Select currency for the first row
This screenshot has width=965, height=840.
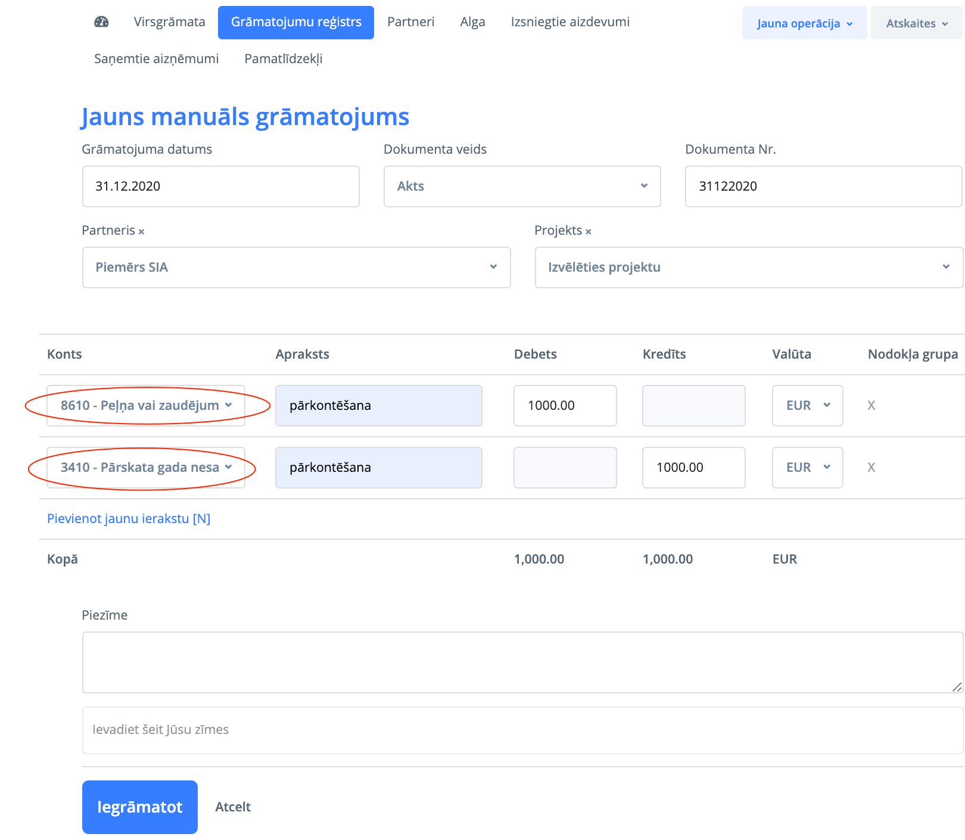click(807, 406)
